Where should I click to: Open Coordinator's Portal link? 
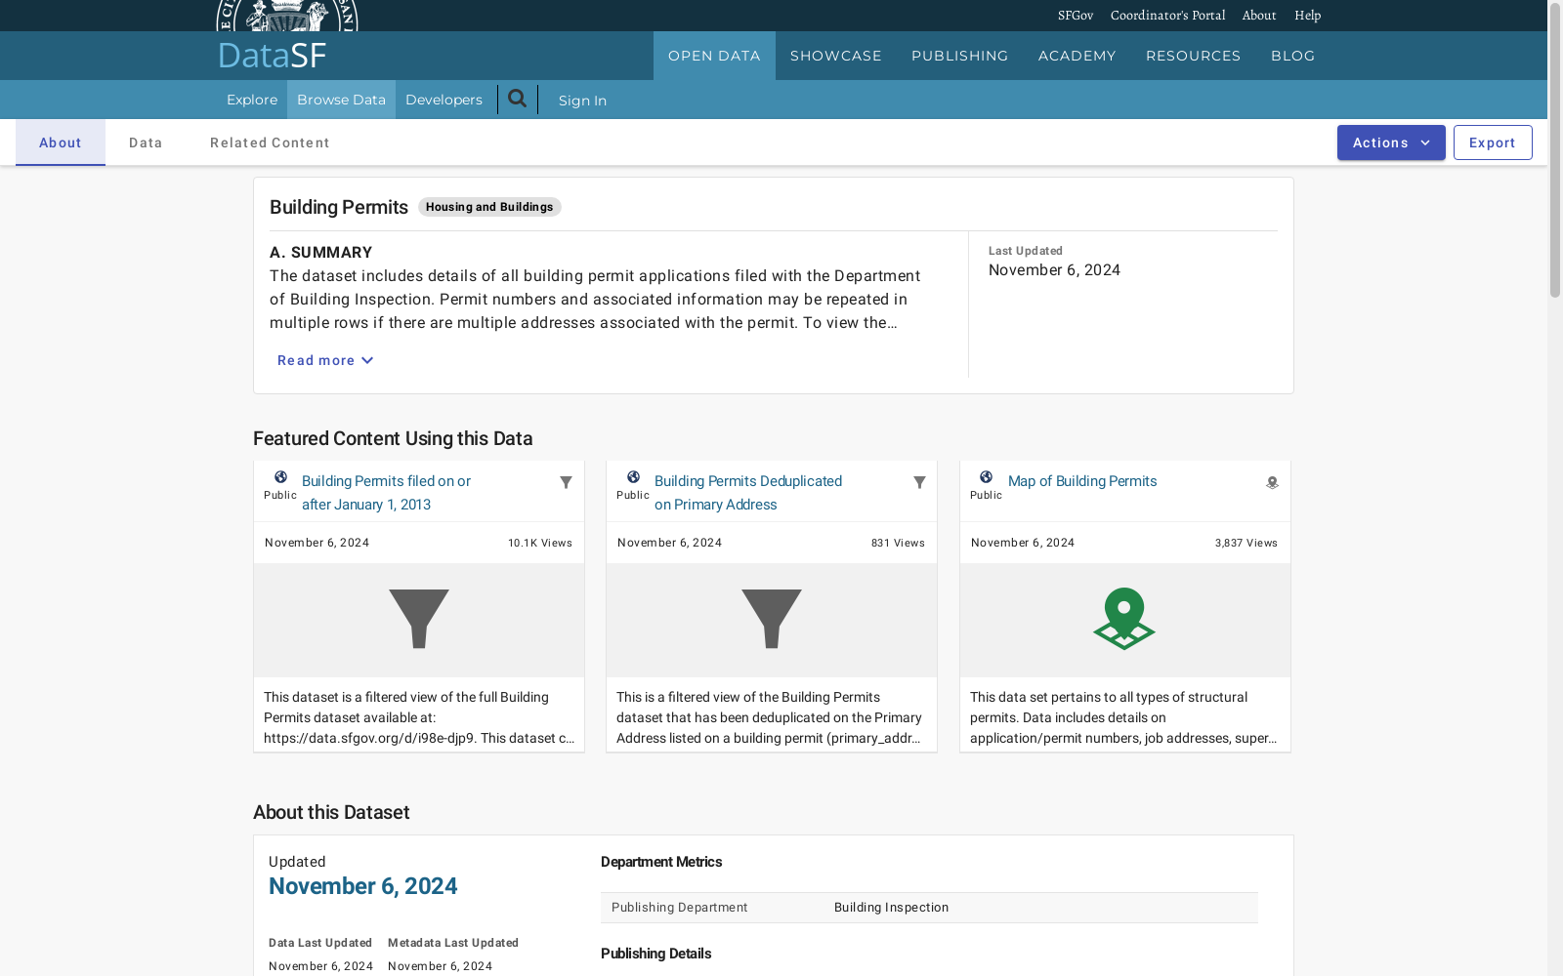[x=1167, y=16]
